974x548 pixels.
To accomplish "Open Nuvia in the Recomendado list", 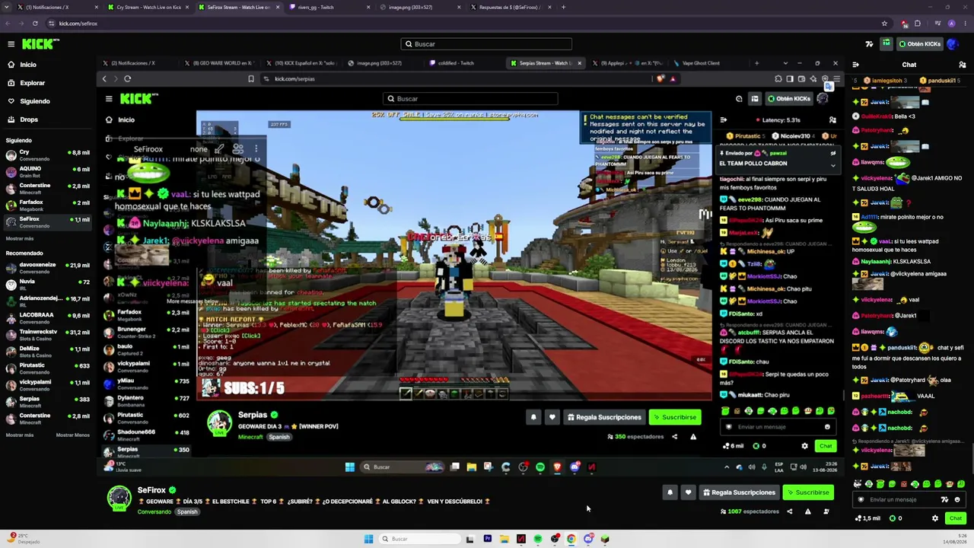I will (x=48, y=285).
